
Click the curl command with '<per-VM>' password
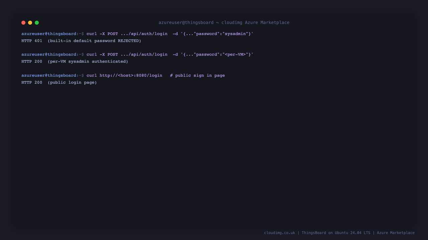coord(170,54)
